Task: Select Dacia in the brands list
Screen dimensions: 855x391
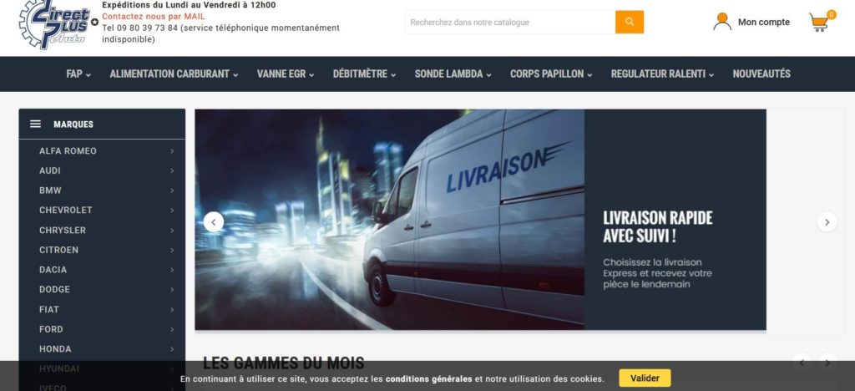Action: pyautogui.click(x=53, y=269)
